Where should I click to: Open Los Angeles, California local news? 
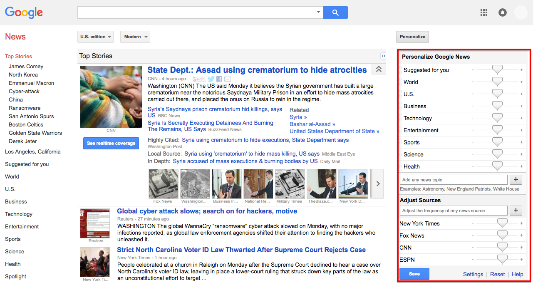pos(33,151)
